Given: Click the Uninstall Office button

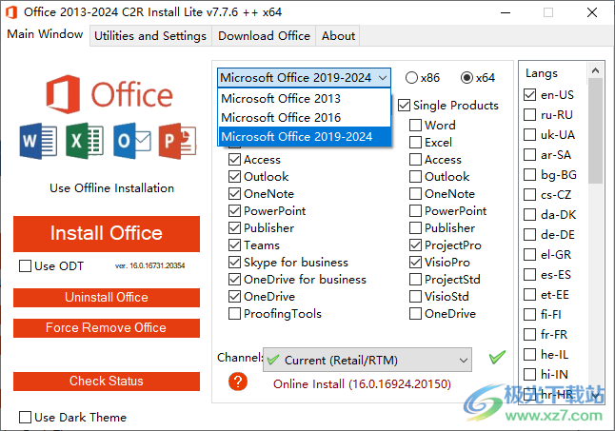Looking at the screenshot, I should (107, 298).
